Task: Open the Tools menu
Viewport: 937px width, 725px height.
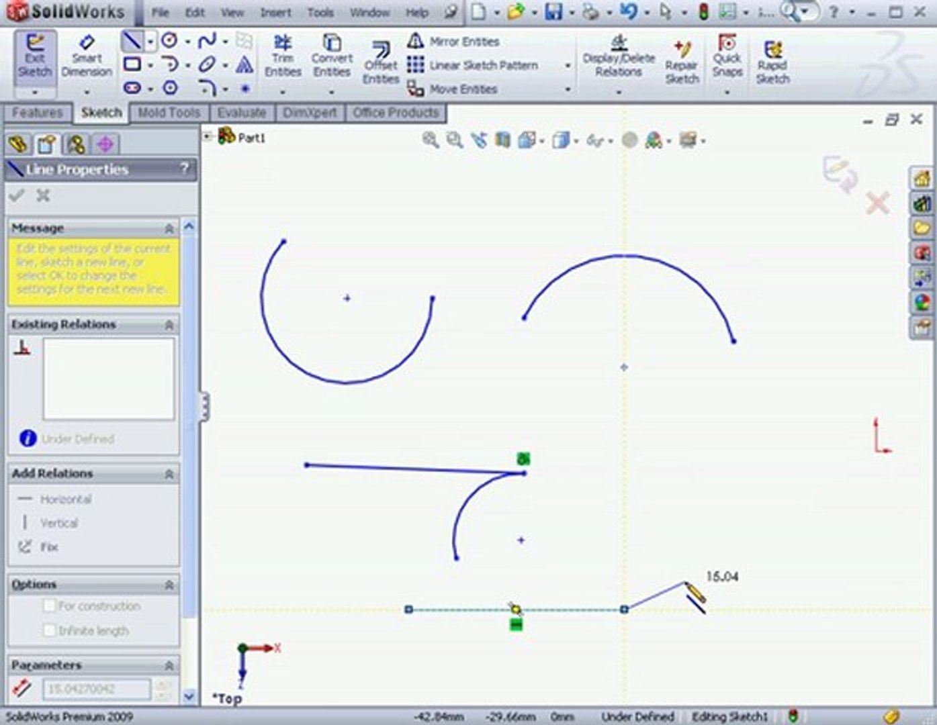Action: 320,12
